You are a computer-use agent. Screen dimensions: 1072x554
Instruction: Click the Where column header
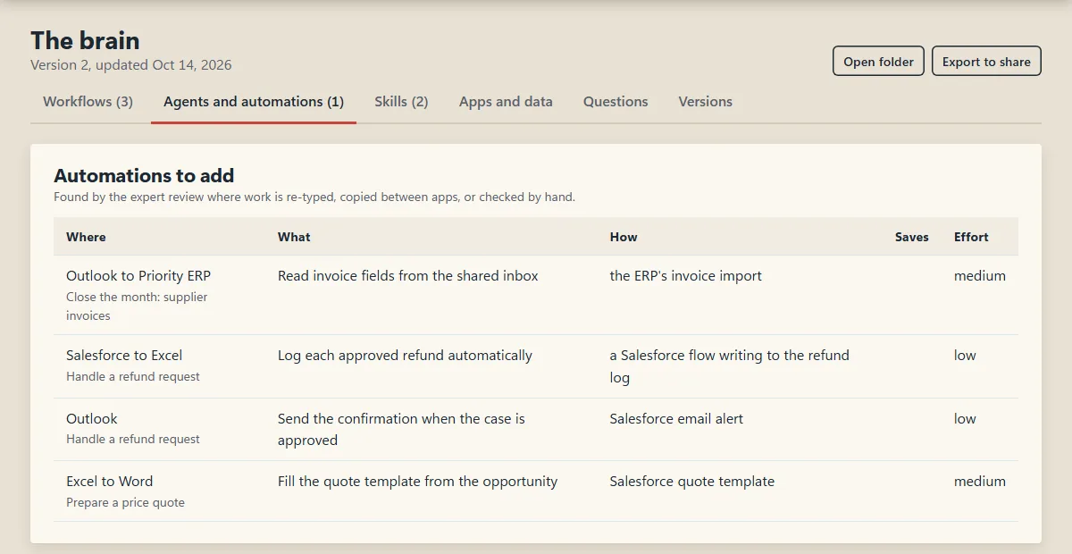tap(86, 237)
